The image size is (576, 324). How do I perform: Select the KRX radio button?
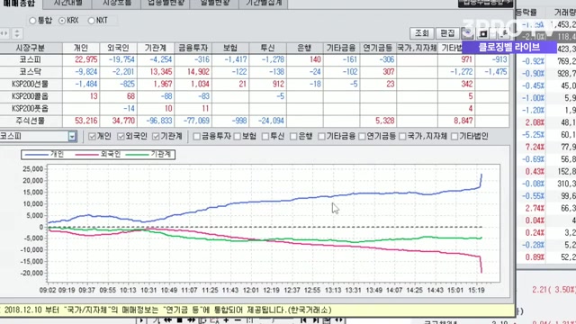pyautogui.click(x=62, y=21)
